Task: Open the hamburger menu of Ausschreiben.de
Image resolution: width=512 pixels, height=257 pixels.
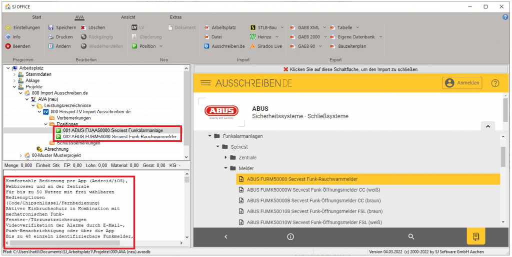Action: (x=205, y=83)
